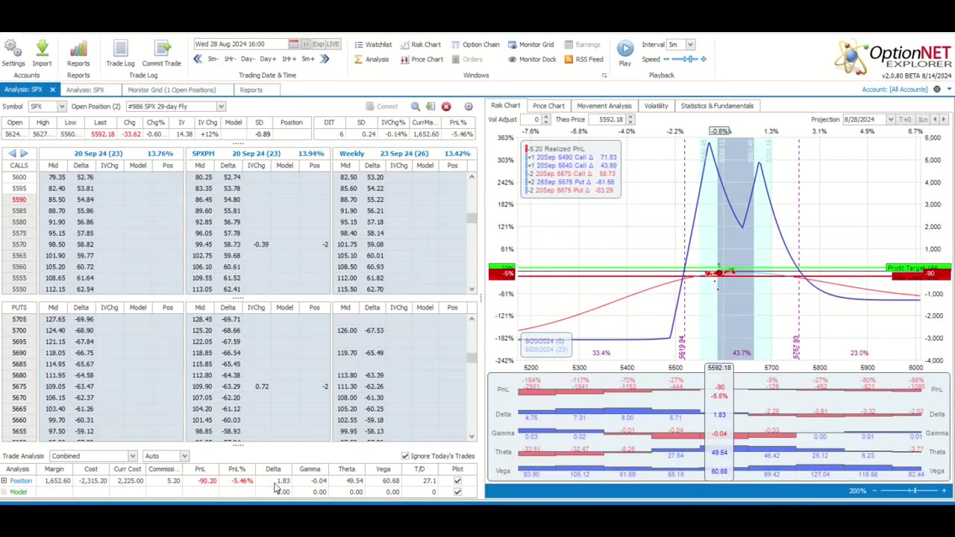Switch to the Volatility tab

pyautogui.click(x=657, y=106)
